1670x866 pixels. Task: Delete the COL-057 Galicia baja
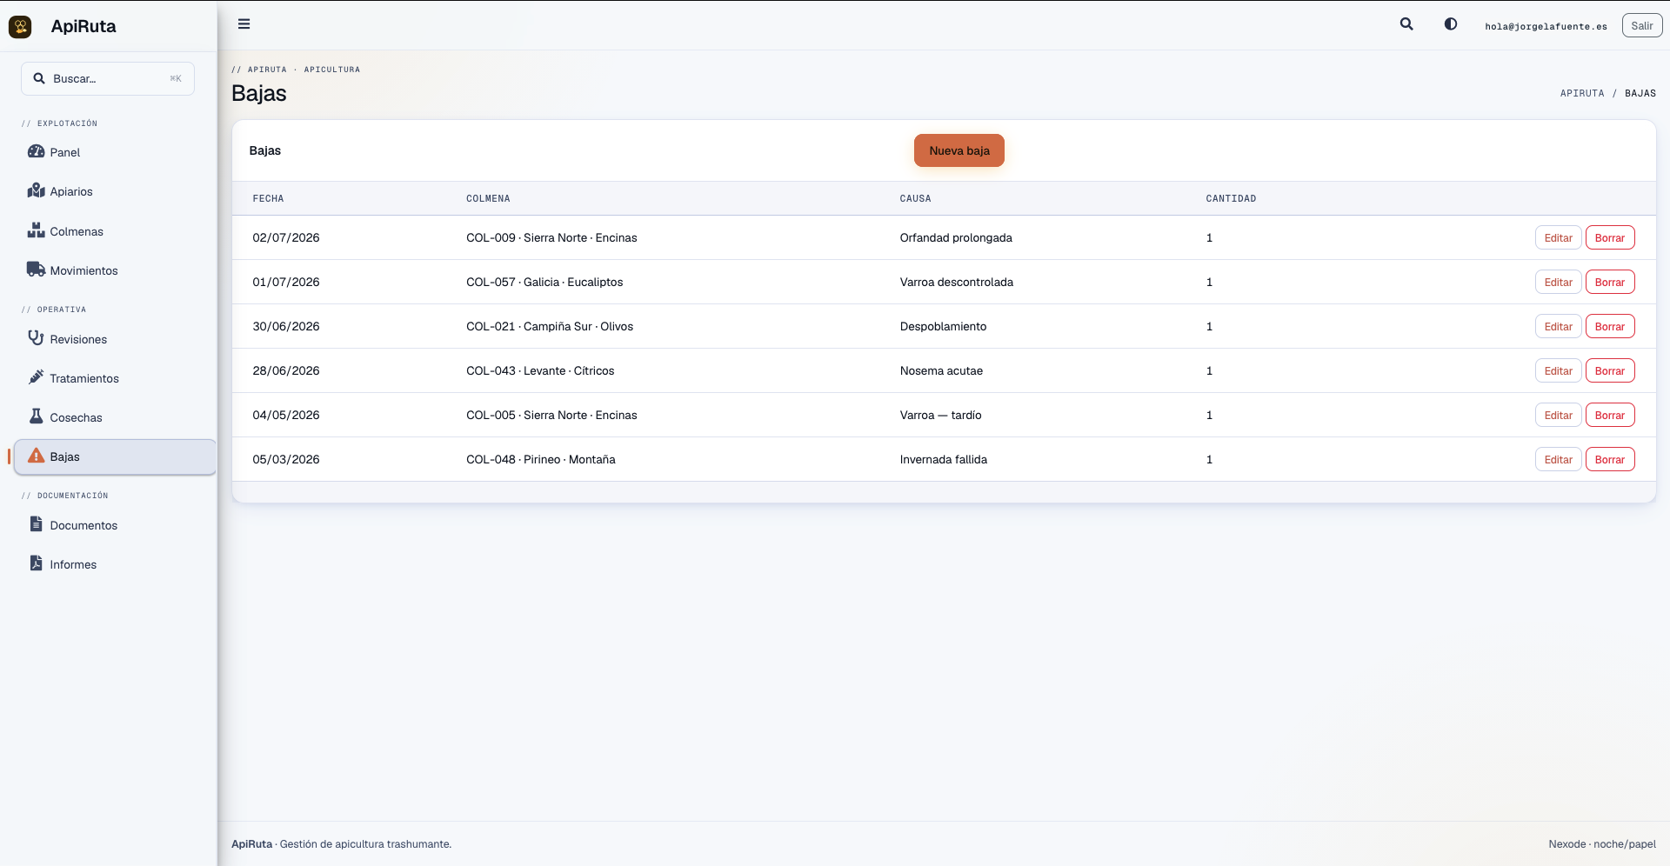coord(1609,282)
